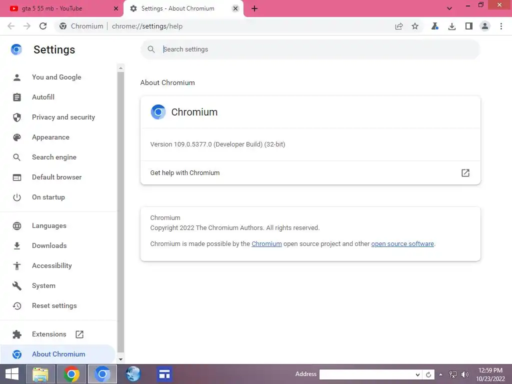Click the network tray icon
This screenshot has height=384, width=512.
click(453, 374)
